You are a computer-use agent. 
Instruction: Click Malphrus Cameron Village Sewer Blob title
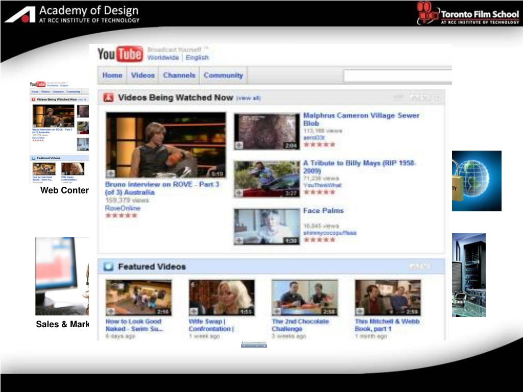pos(361,119)
